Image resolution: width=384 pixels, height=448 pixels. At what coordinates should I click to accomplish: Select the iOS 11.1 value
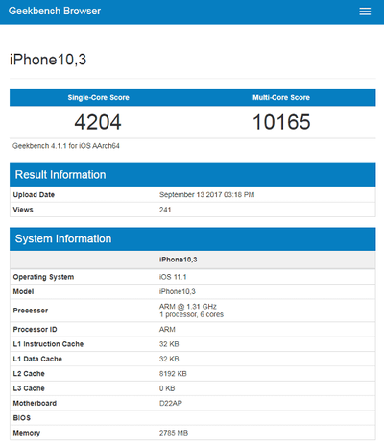pyautogui.click(x=173, y=277)
